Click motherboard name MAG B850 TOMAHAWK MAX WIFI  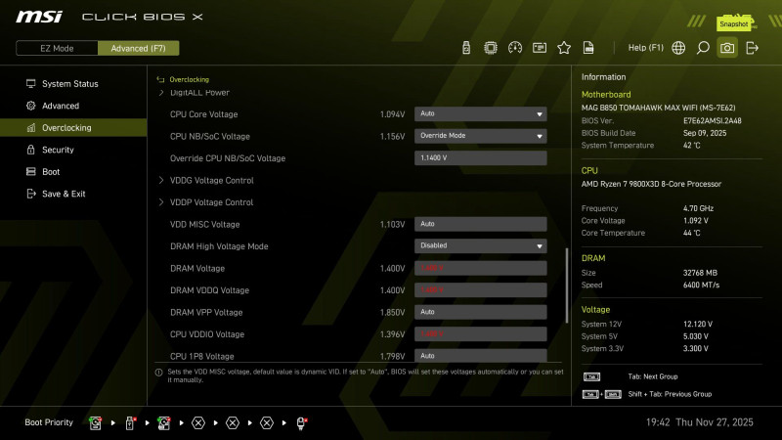(x=658, y=108)
